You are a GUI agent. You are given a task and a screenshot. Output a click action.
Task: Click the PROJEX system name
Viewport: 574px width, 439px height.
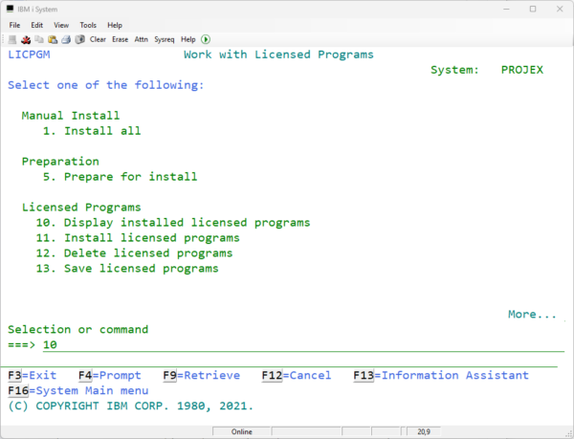click(x=522, y=70)
